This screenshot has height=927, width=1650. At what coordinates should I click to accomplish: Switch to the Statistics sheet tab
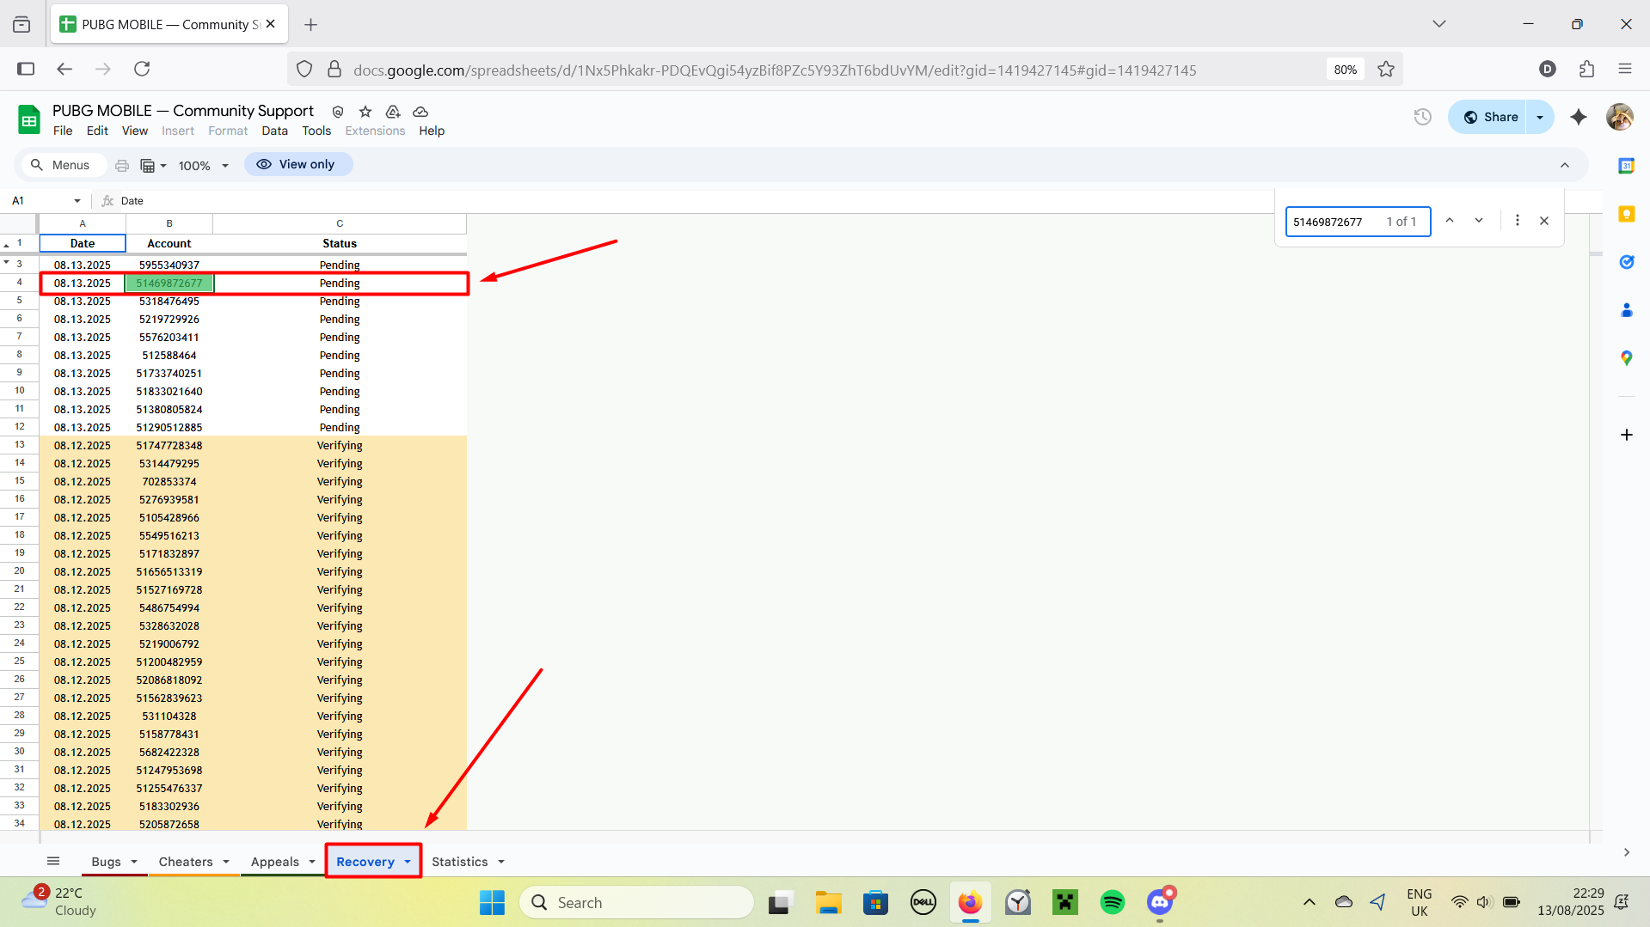pyautogui.click(x=460, y=862)
